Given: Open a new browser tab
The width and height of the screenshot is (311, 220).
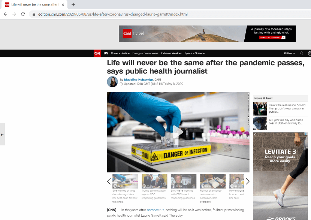Looking at the screenshot, I should (73, 4).
